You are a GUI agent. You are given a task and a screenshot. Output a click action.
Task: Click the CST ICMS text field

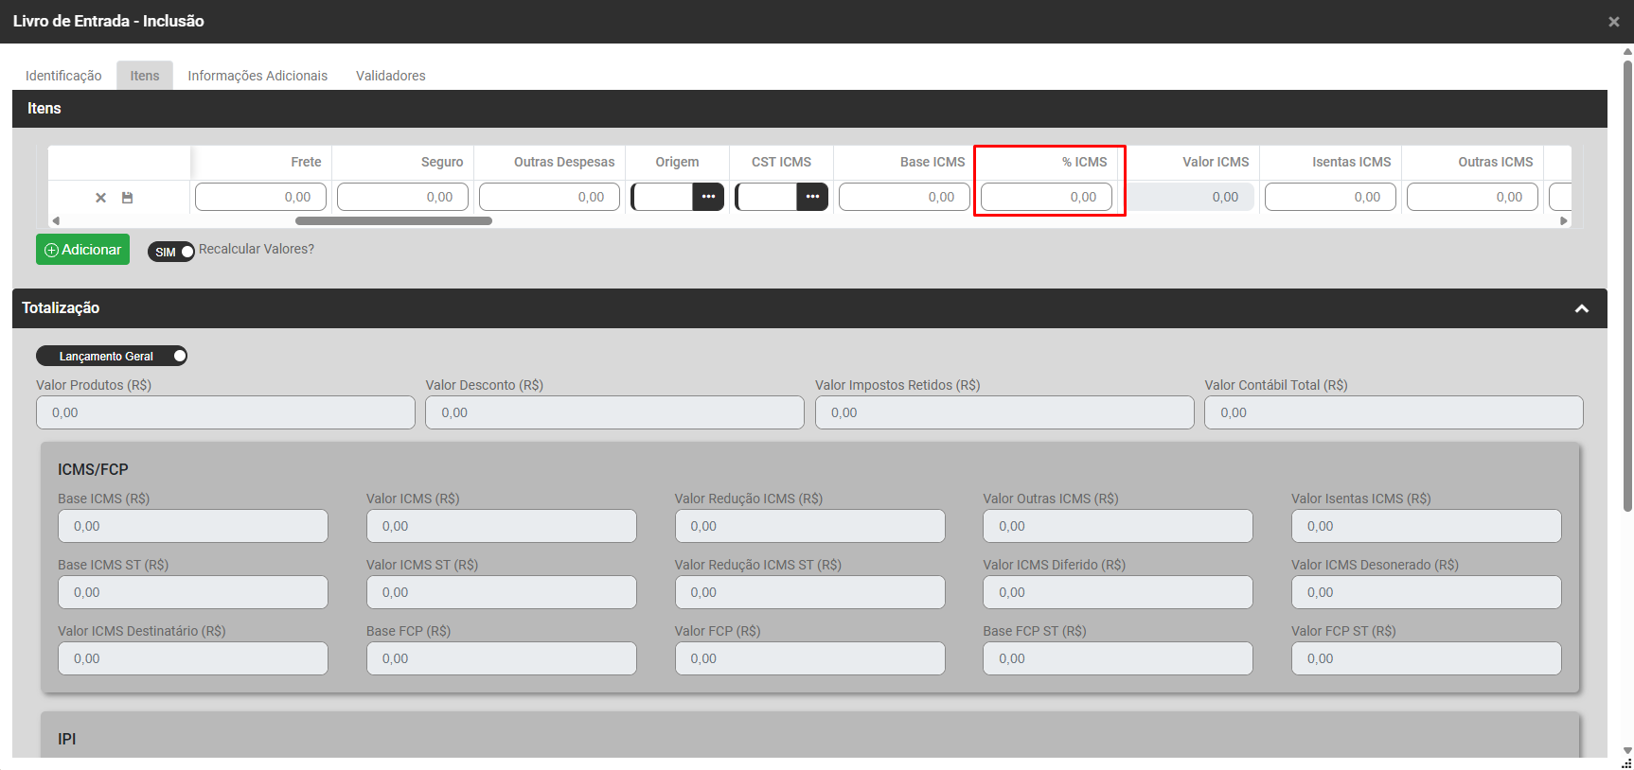tap(767, 197)
